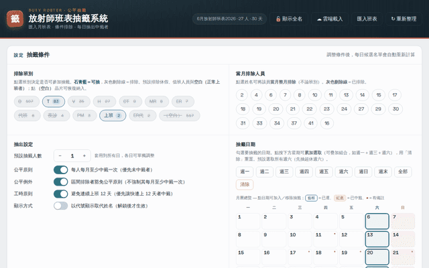Click the 預設抽籤人數 number field
429x268 pixels.
point(72,155)
